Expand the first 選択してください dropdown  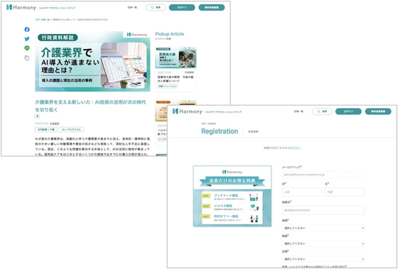pyautogui.click(x=323, y=228)
